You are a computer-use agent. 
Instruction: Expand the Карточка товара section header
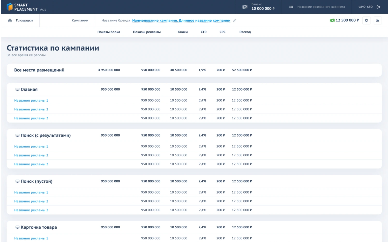pyautogui.click(x=39, y=227)
